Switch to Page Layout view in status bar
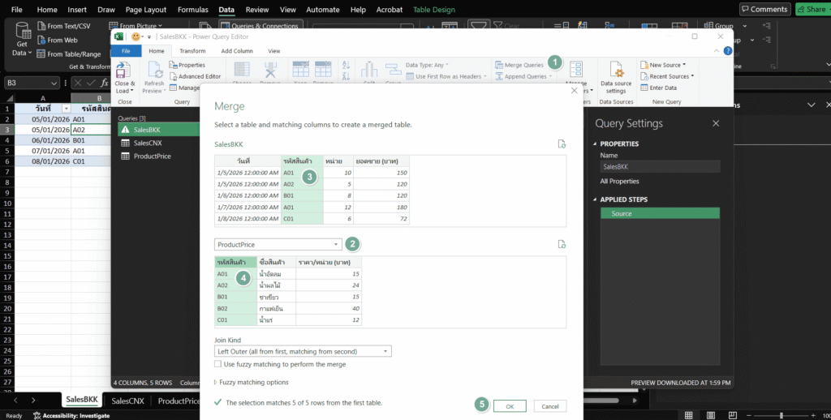 tap(711, 415)
